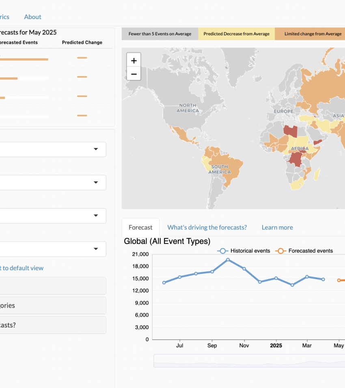345x388 pixels.
Task: Open the second filter dropdown in sidebar
Action: point(53,183)
